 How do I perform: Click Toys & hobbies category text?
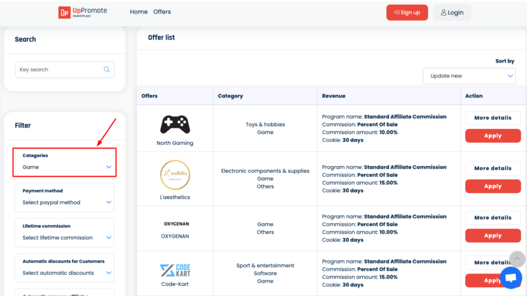[x=265, y=124]
